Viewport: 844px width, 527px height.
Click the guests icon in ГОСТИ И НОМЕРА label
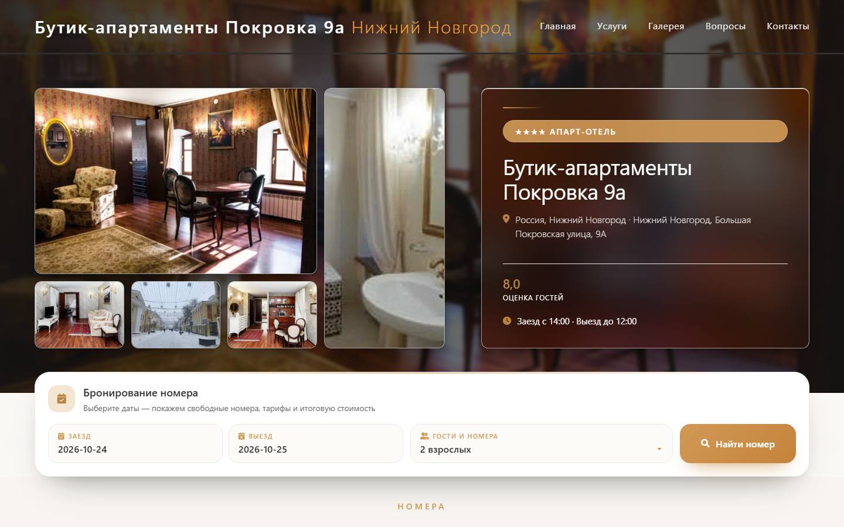pos(424,436)
